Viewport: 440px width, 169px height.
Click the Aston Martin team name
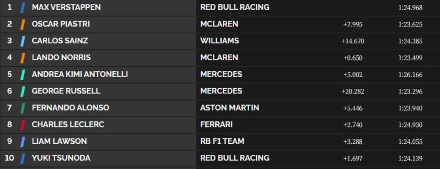[x=230, y=108]
